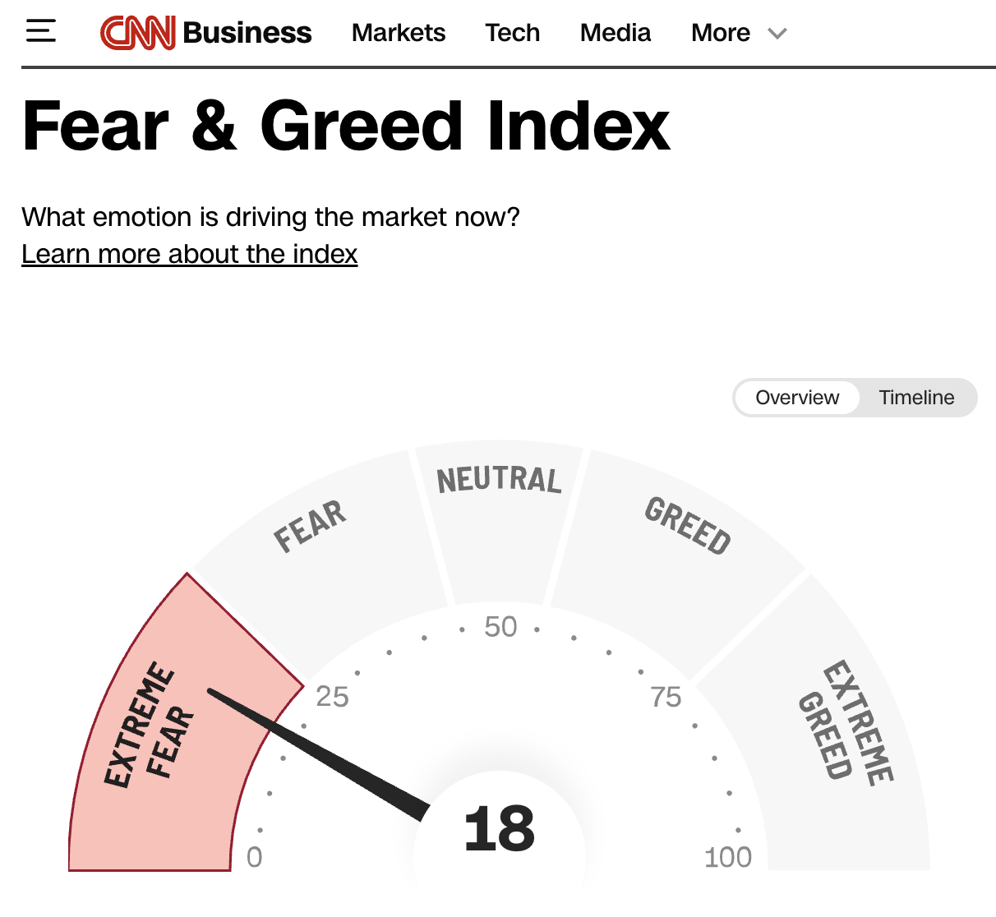Keep the Overview view selected

(795, 398)
